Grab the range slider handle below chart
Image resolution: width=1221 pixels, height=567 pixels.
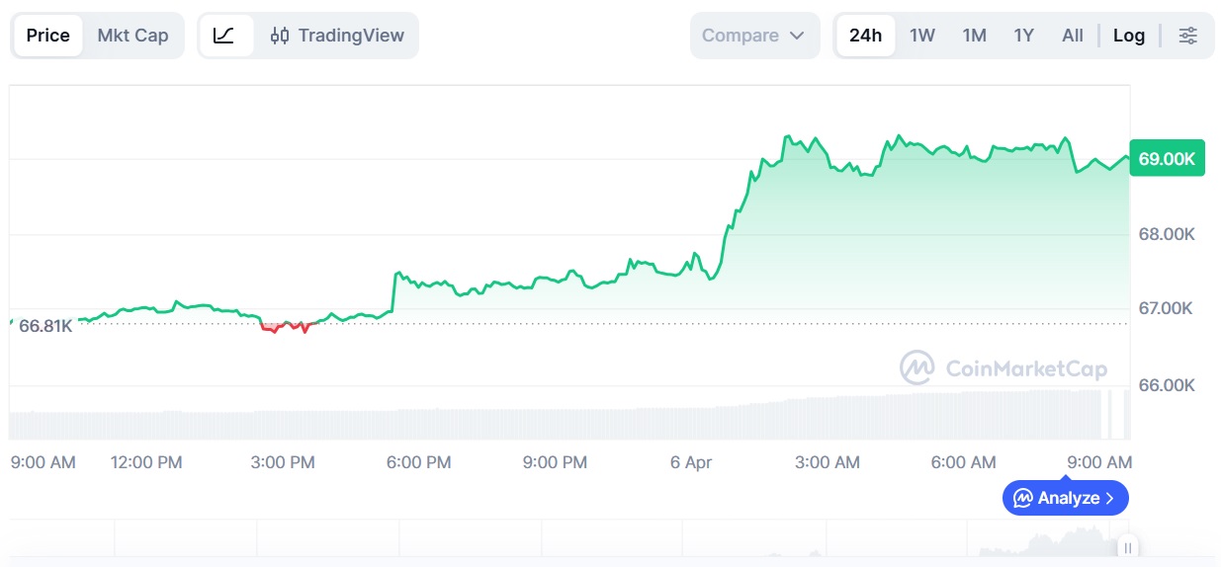point(1127,547)
